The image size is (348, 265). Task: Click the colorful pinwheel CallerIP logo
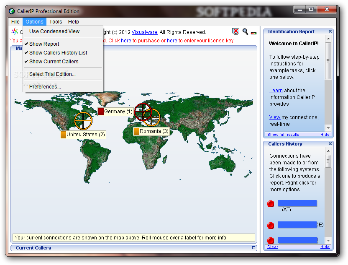click(x=15, y=31)
